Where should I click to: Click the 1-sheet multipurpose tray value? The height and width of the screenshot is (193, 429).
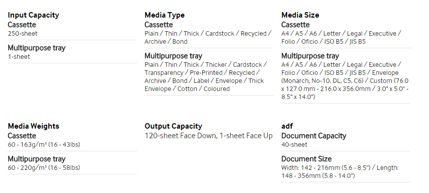[x=19, y=57]
